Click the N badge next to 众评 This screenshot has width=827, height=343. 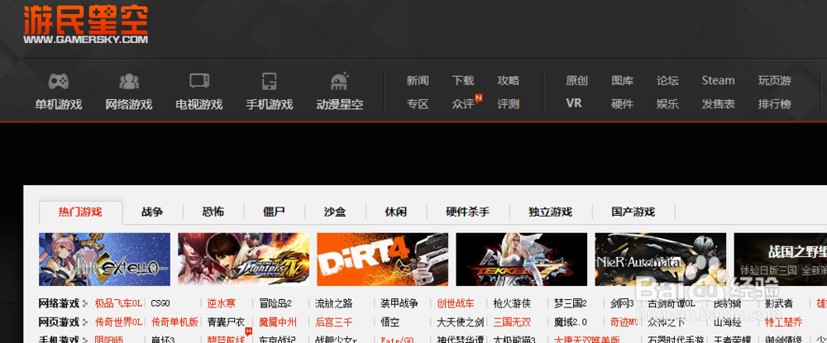coord(478,98)
